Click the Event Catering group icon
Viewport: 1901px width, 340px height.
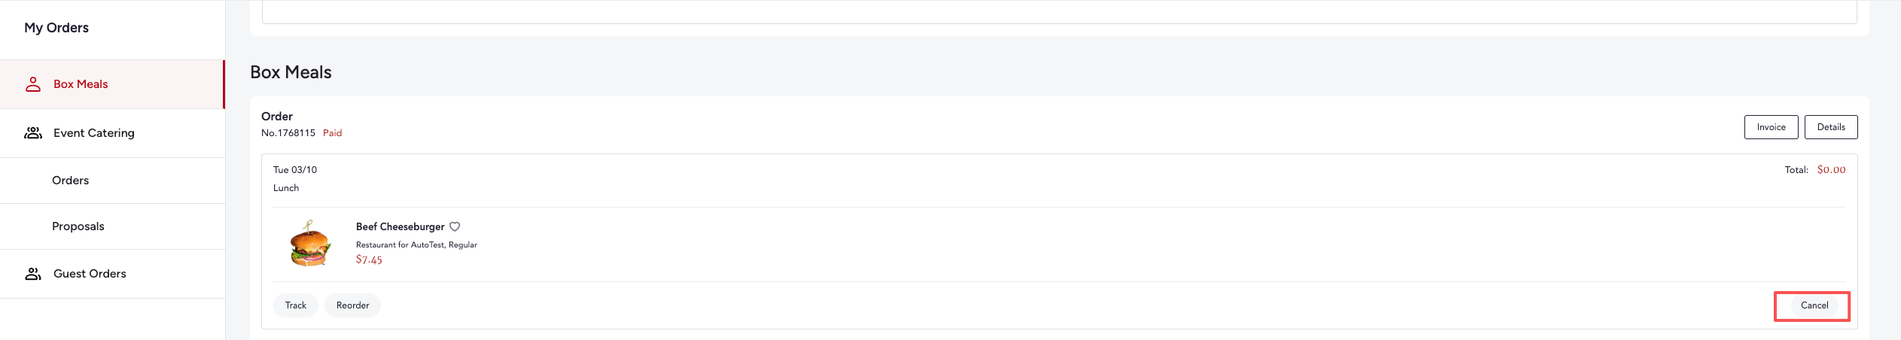click(x=33, y=133)
